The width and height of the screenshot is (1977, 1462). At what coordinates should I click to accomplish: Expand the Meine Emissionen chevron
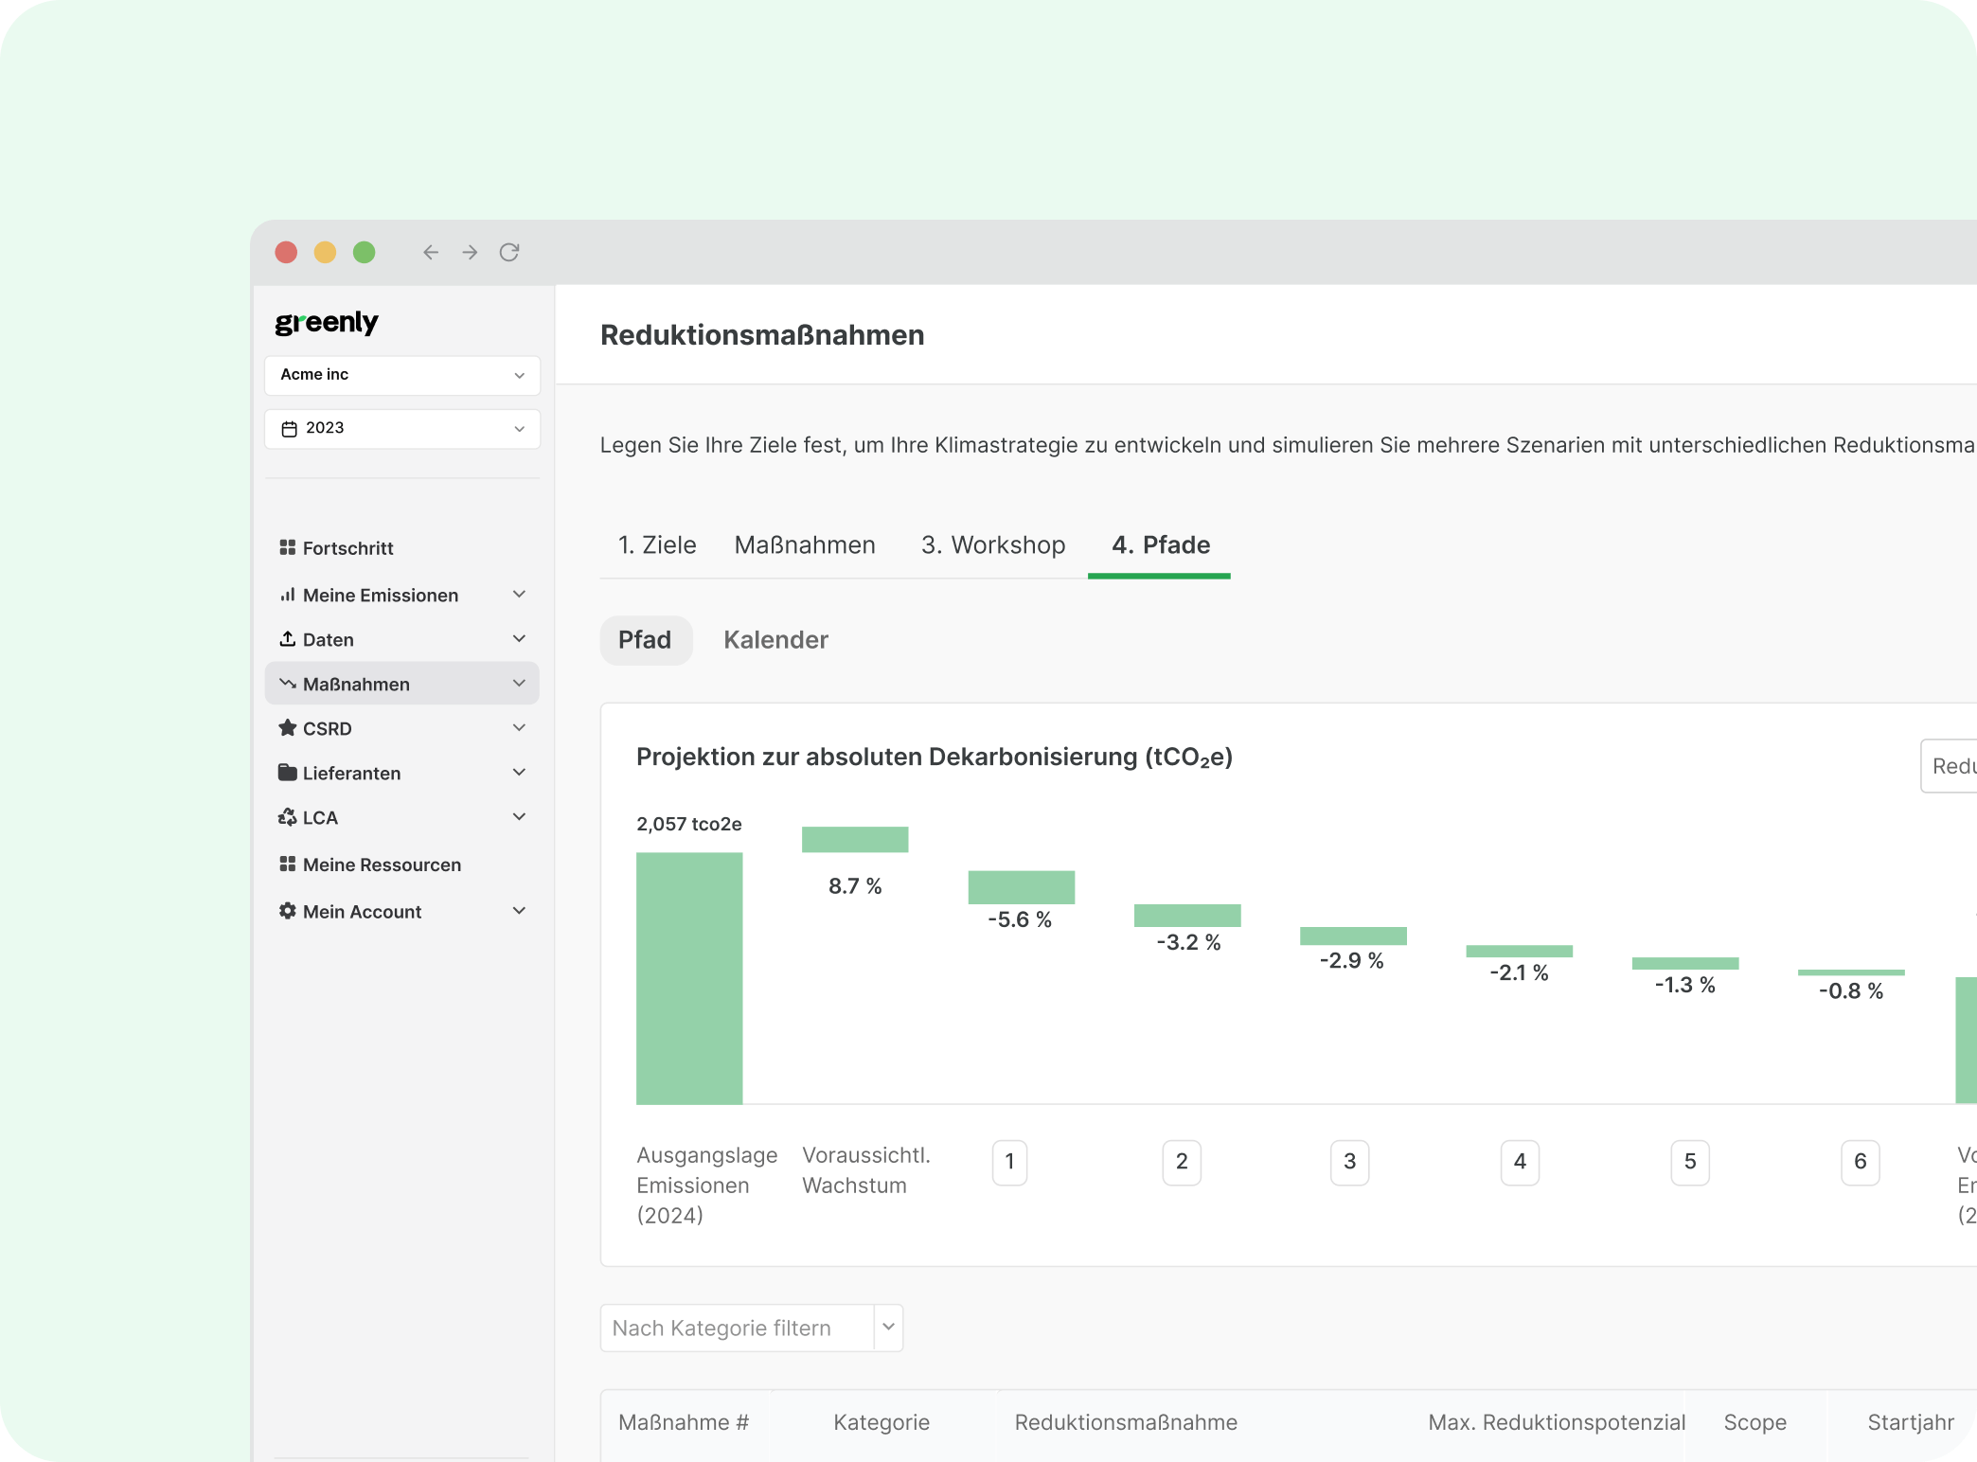[x=519, y=595]
